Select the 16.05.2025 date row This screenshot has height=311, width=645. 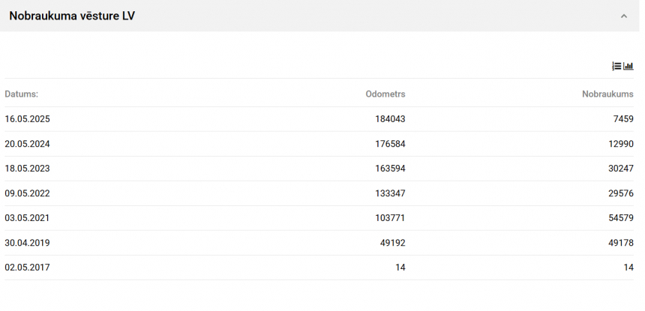28,119
